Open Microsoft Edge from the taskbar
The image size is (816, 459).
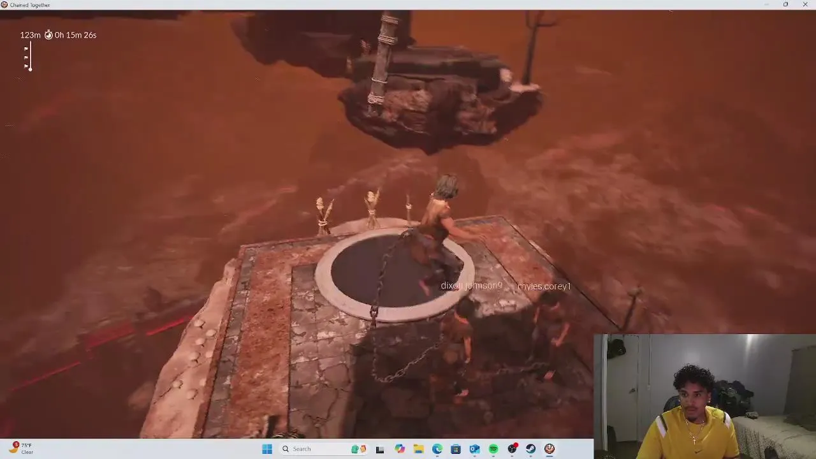coord(437,449)
